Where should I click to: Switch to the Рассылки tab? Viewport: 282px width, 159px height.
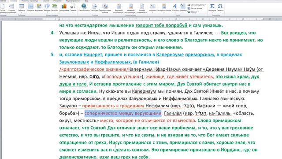point(57,1)
